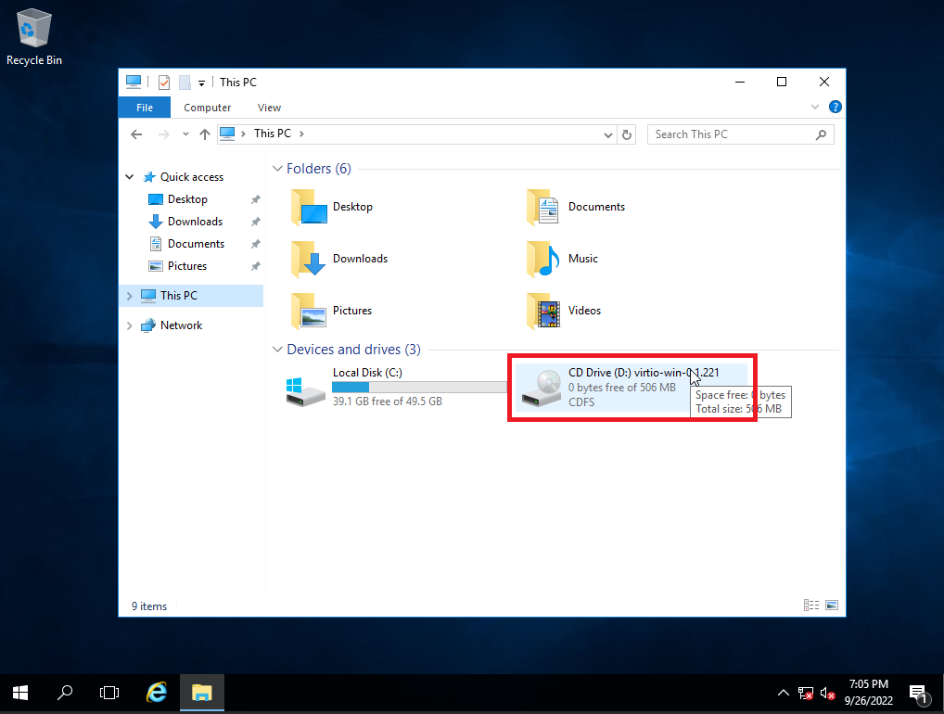The height and width of the screenshot is (714, 944).
Task: Select the CD Drive (D:) virtio-win
Action: [x=632, y=387]
